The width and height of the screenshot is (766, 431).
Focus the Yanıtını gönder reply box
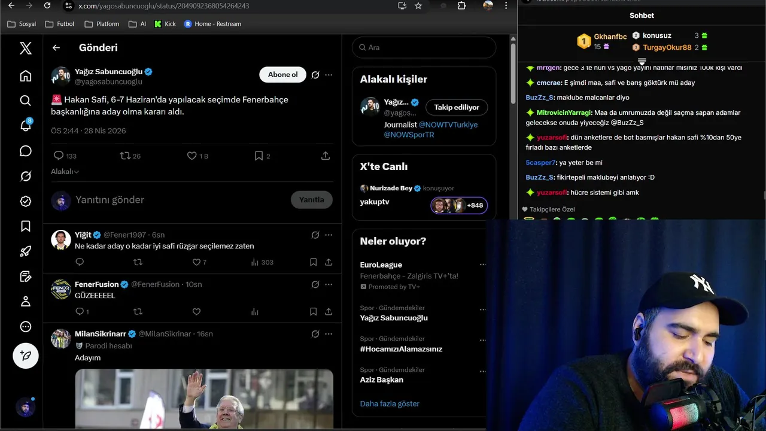coord(180,200)
